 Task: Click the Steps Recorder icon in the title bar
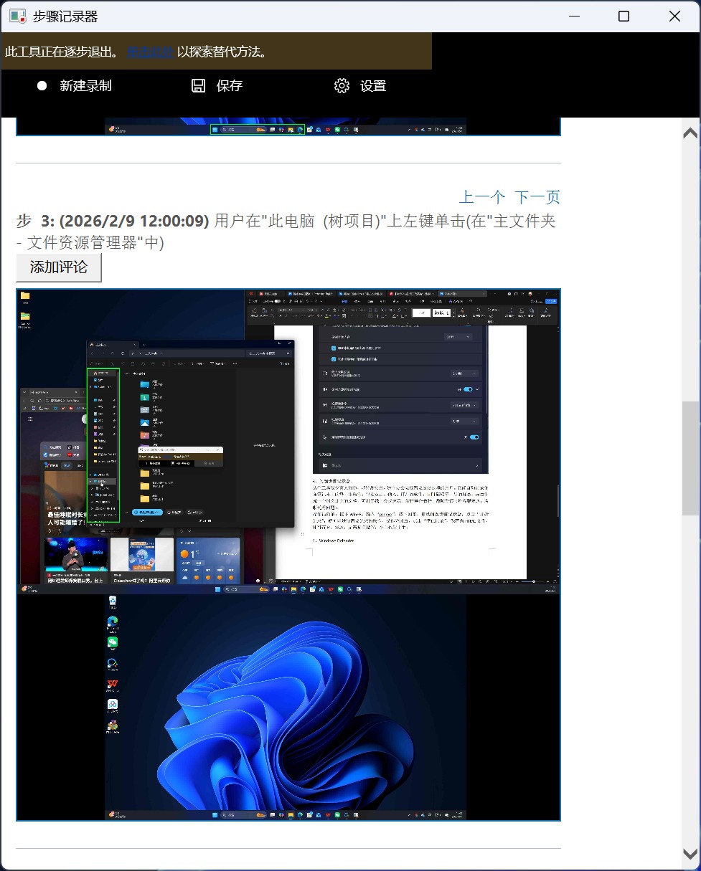(17, 15)
